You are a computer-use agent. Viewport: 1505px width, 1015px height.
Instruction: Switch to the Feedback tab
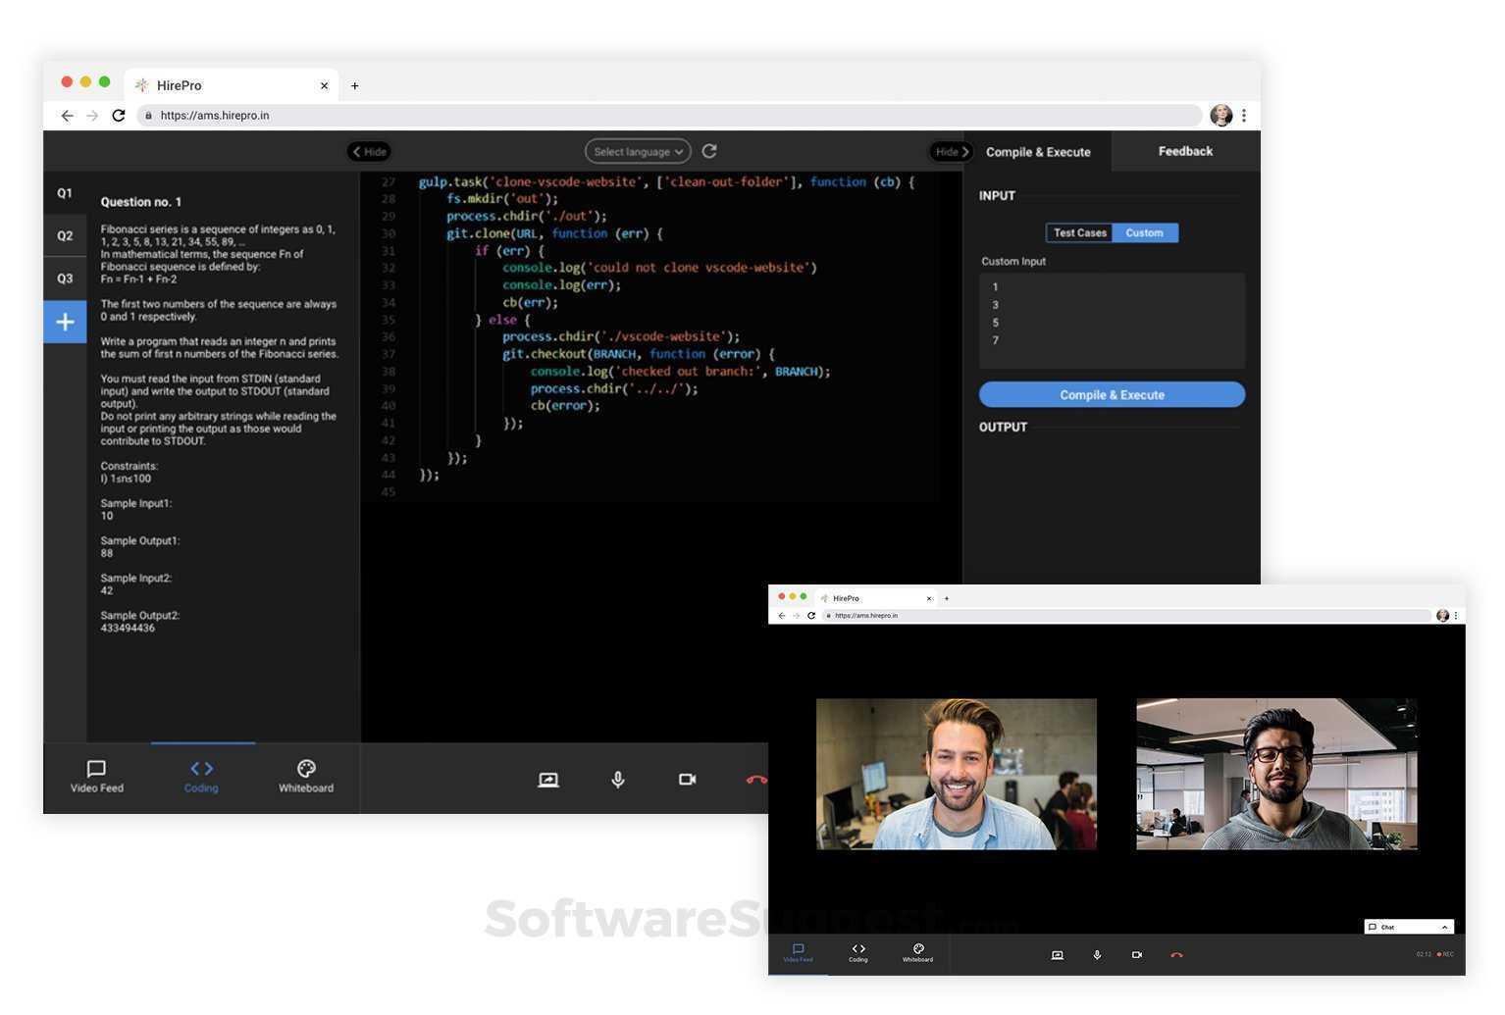[x=1185, y=152]
